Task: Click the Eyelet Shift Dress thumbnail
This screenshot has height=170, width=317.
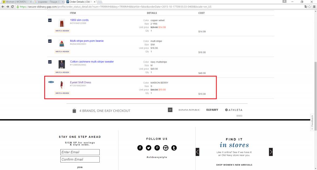Action: click(62, 85)
